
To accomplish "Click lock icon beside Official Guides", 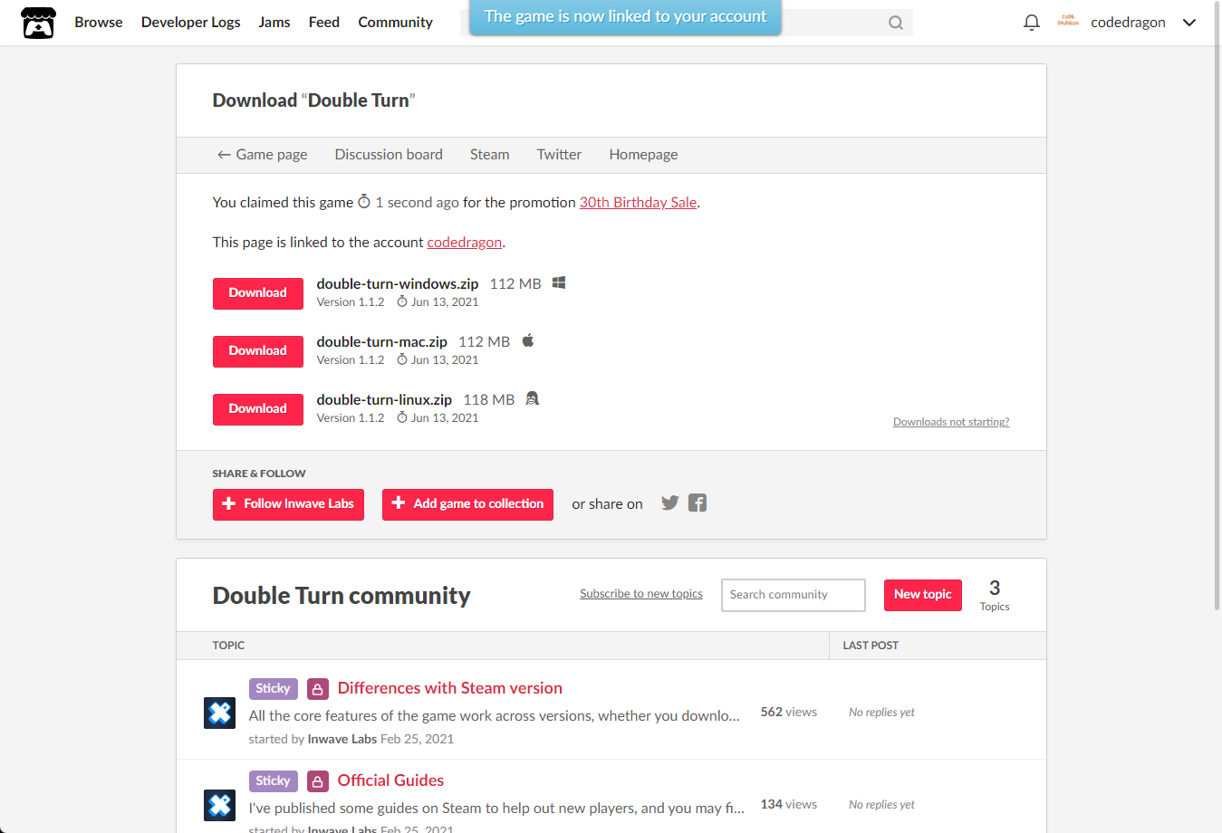I will [x=318, y=781].
